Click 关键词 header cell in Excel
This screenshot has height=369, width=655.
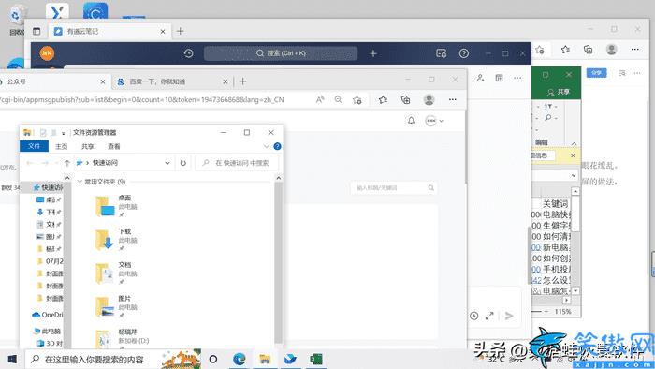[555, 203]
